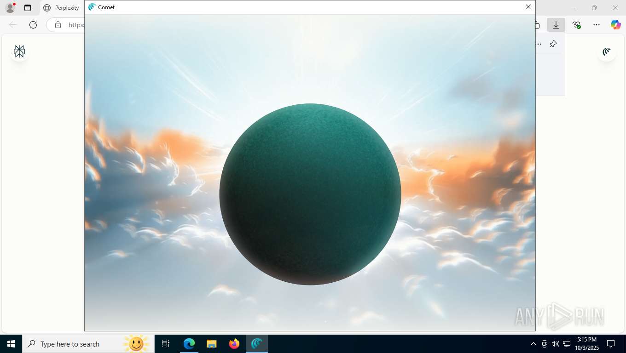Select the Comet taskbar button
Image resolution: width=626 pixels, height=353 pixels.
[257, 344]
